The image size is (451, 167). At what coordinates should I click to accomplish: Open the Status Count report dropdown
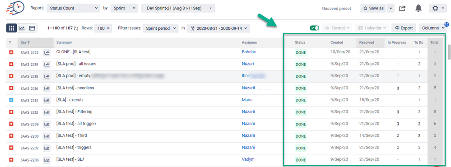[x=73, y=8]
